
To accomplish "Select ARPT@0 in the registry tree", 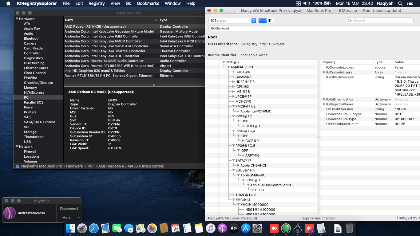I will (x=252, y=155).
